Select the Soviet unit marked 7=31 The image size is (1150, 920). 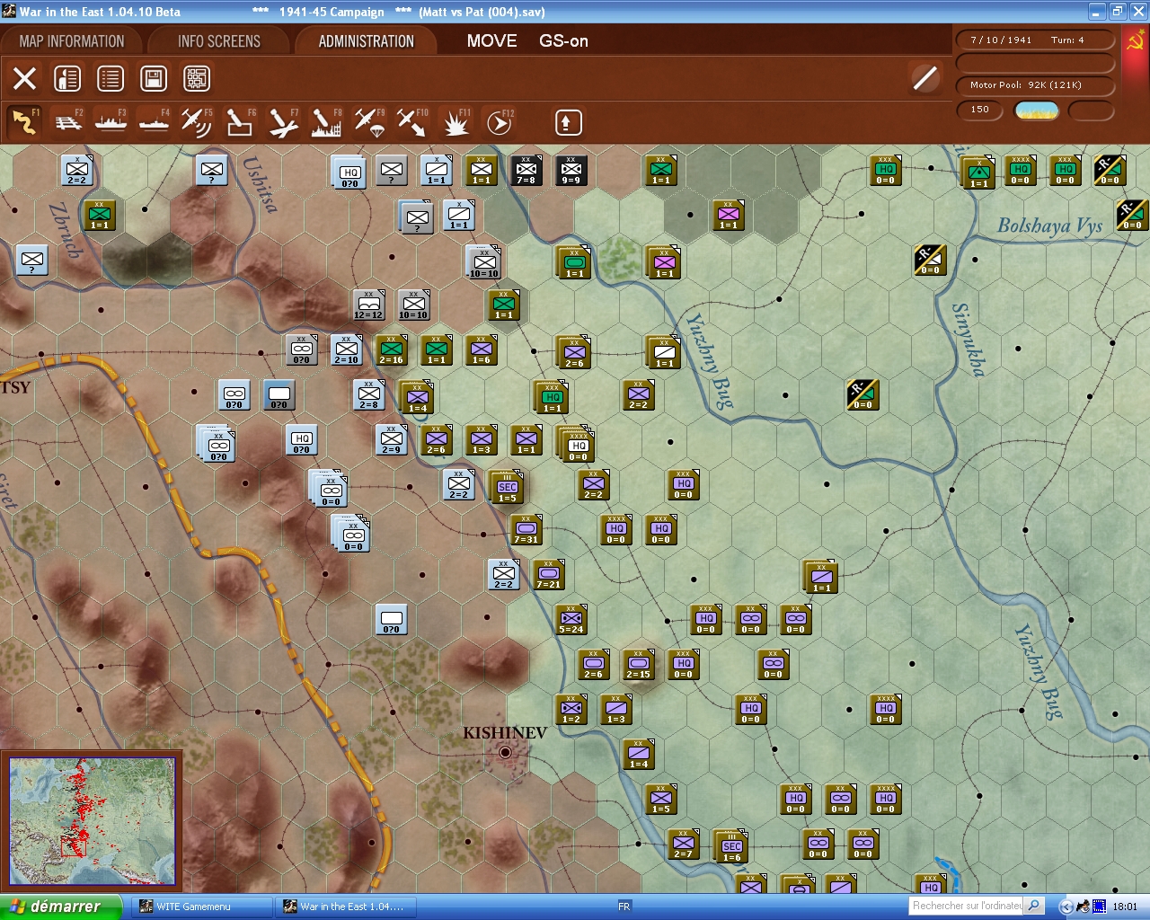point(526,530)
